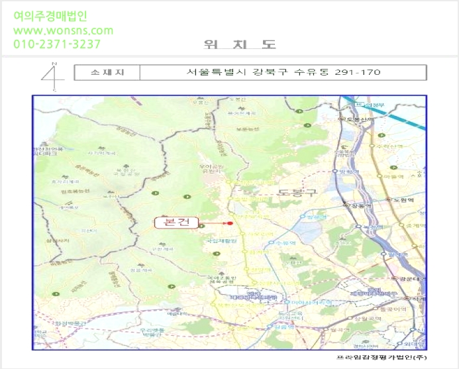459x369 pixels.
Task: Click the address 서울특별시 강북구 수유동 291-170
Action: [x=283, y=72]
